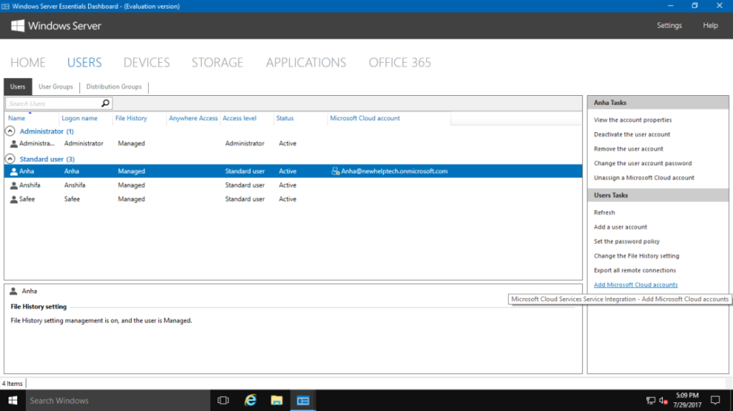Select the USERS section
This screenshot has width=733, height=411.
84,63
